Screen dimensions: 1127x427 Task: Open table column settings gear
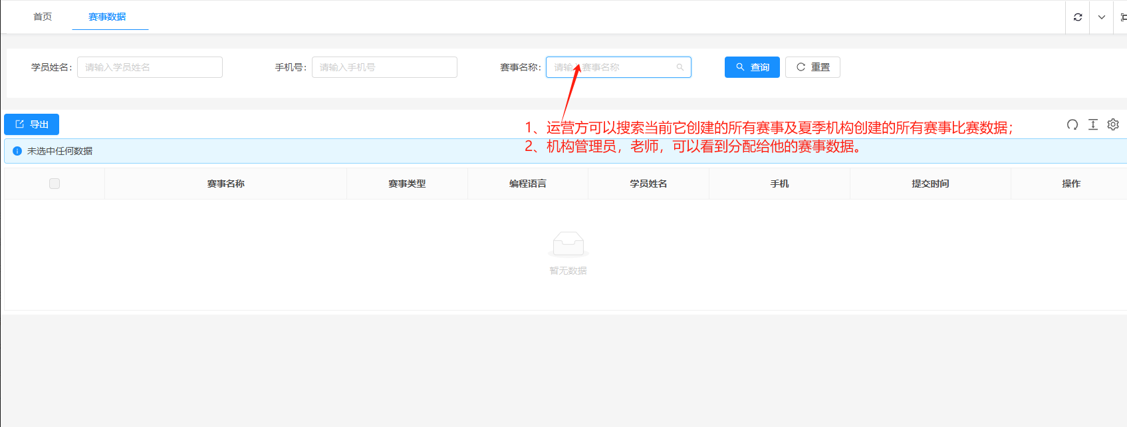tap(1113, 124)
